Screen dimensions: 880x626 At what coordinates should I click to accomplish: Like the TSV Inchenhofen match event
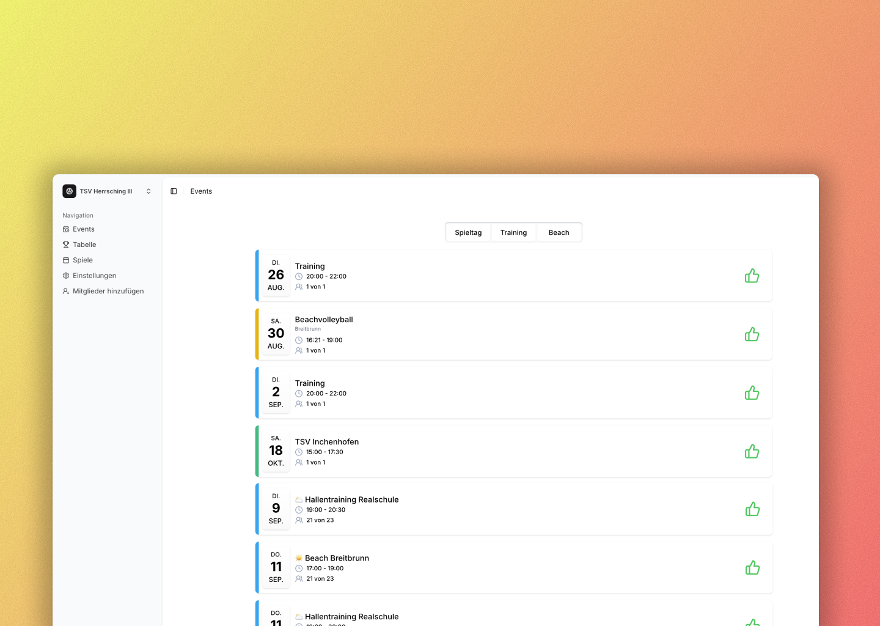point(752,452)
